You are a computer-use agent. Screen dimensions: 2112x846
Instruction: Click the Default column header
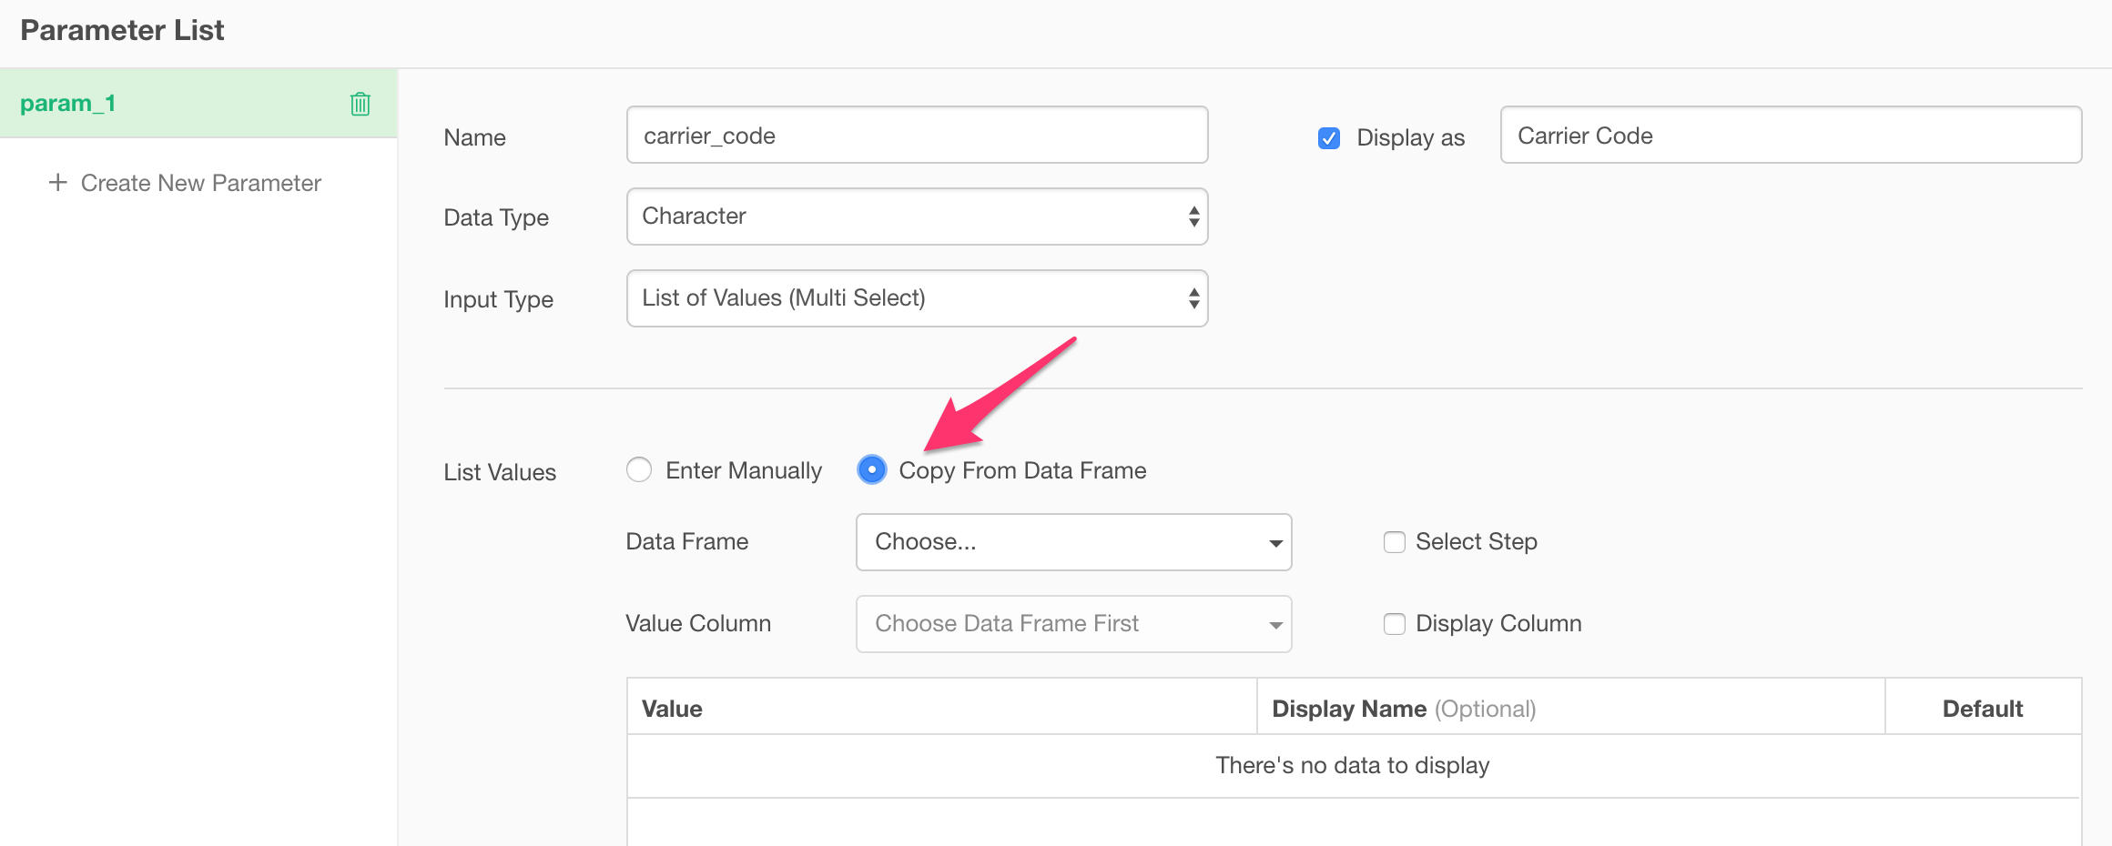click(1983, 707)
